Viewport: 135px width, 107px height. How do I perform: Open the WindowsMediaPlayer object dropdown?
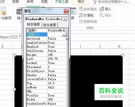[x=65, y=19]
